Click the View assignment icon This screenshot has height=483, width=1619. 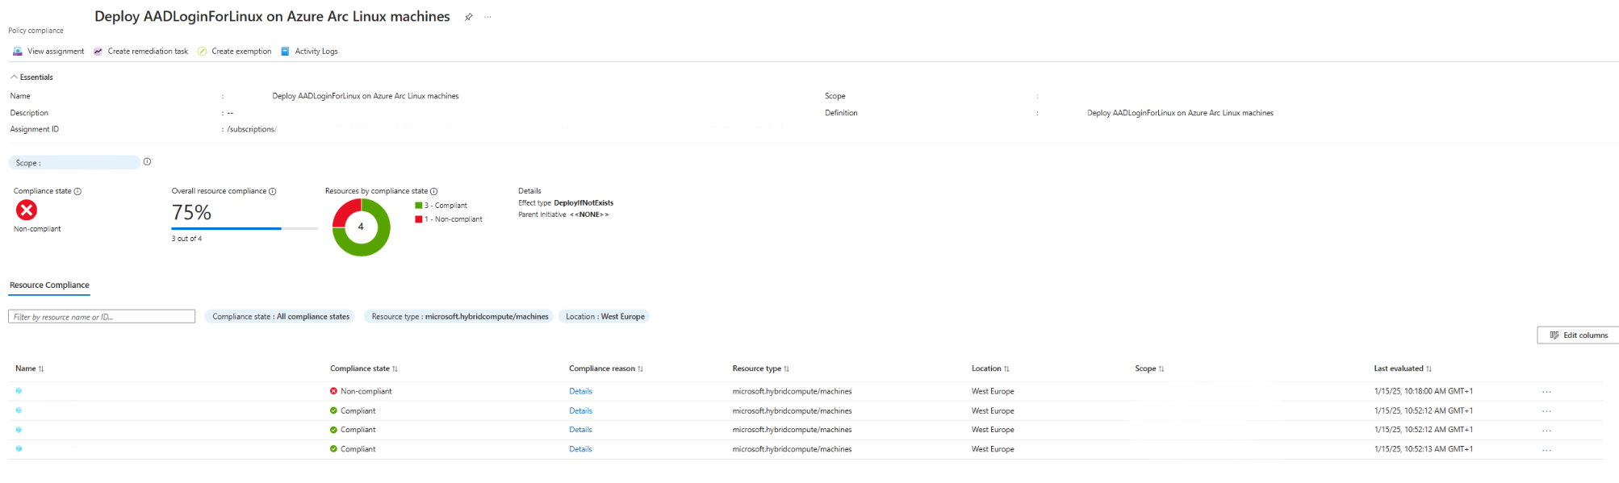[17, 51]
